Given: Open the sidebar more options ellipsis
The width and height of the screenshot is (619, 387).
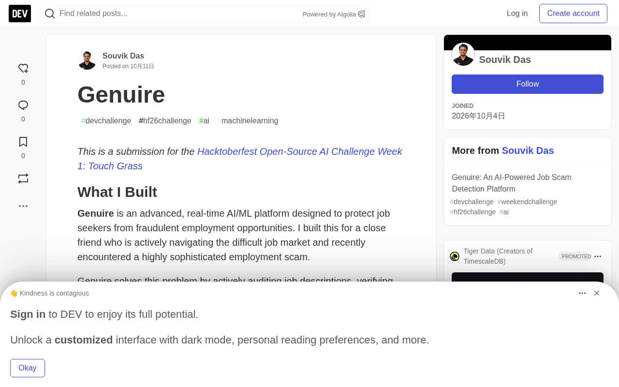Looking at the screenshot, I should tap(23, 206).
